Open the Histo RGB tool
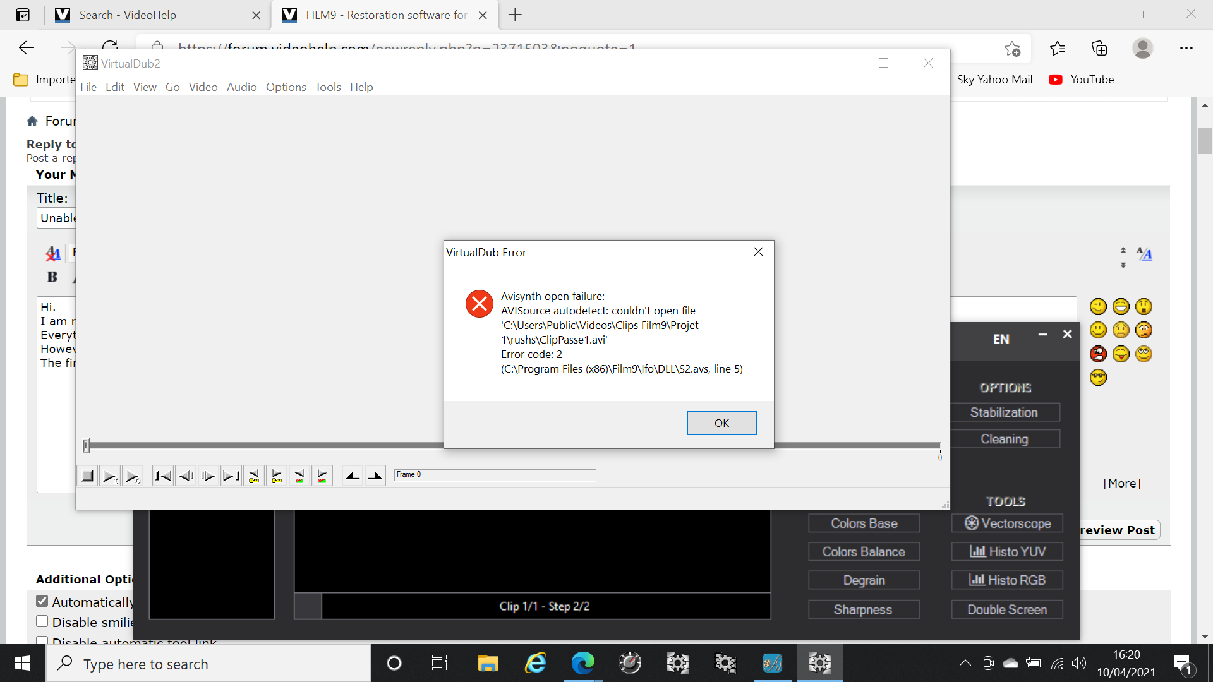 pos(1007,580)
